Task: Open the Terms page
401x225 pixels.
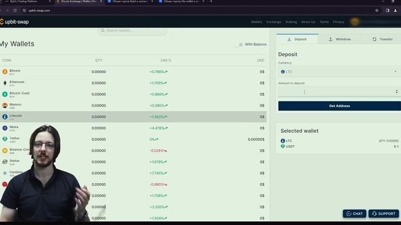Action: (324, 22)
